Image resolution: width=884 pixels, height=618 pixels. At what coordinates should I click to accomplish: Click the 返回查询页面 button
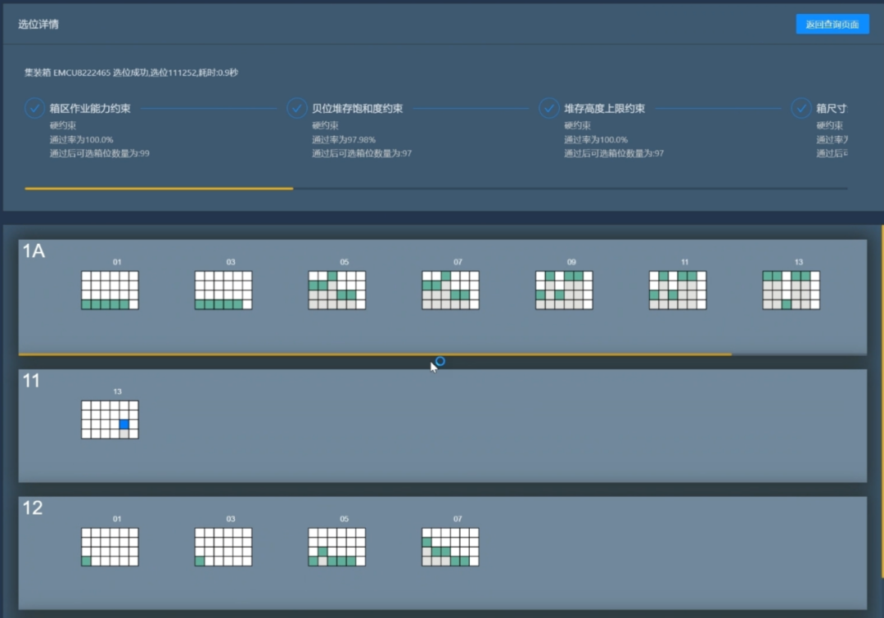point(832,25)
